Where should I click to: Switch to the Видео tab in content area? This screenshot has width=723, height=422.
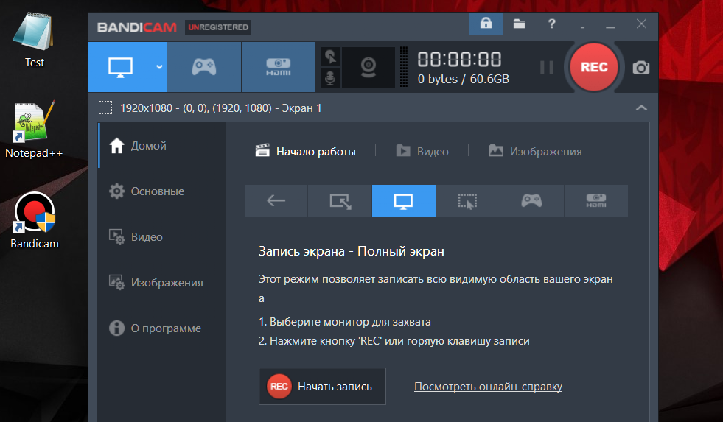coord(422,151)
